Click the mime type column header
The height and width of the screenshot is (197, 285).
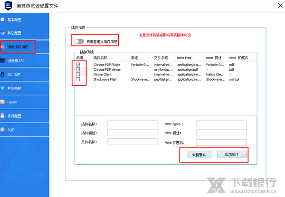coord(184,58)
